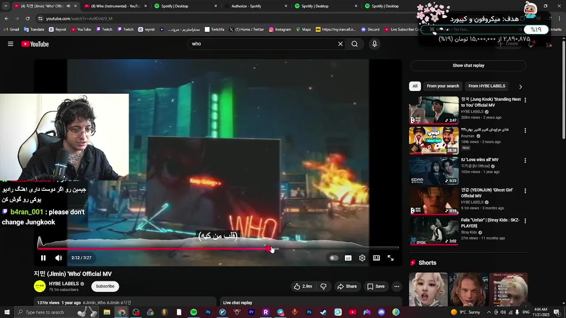This screenshot has width=566, height=318.
Task: Open the ENG language switcher in tray
Action: point(526,312)
